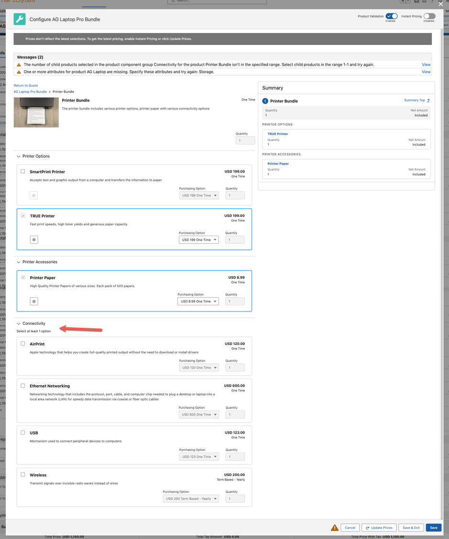Enable the Instant Pricing toggle
The height and width of the screenshot is (539, 449).
point(429,16)
